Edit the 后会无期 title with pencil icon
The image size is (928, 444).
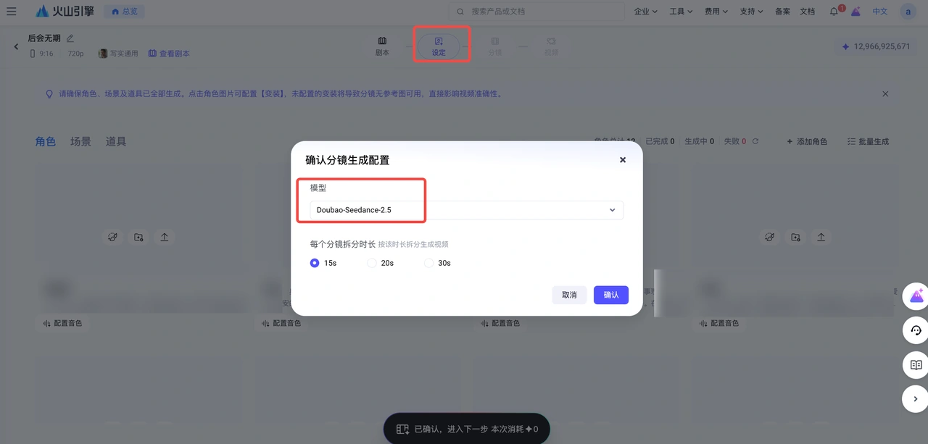[x=70, y=38]
